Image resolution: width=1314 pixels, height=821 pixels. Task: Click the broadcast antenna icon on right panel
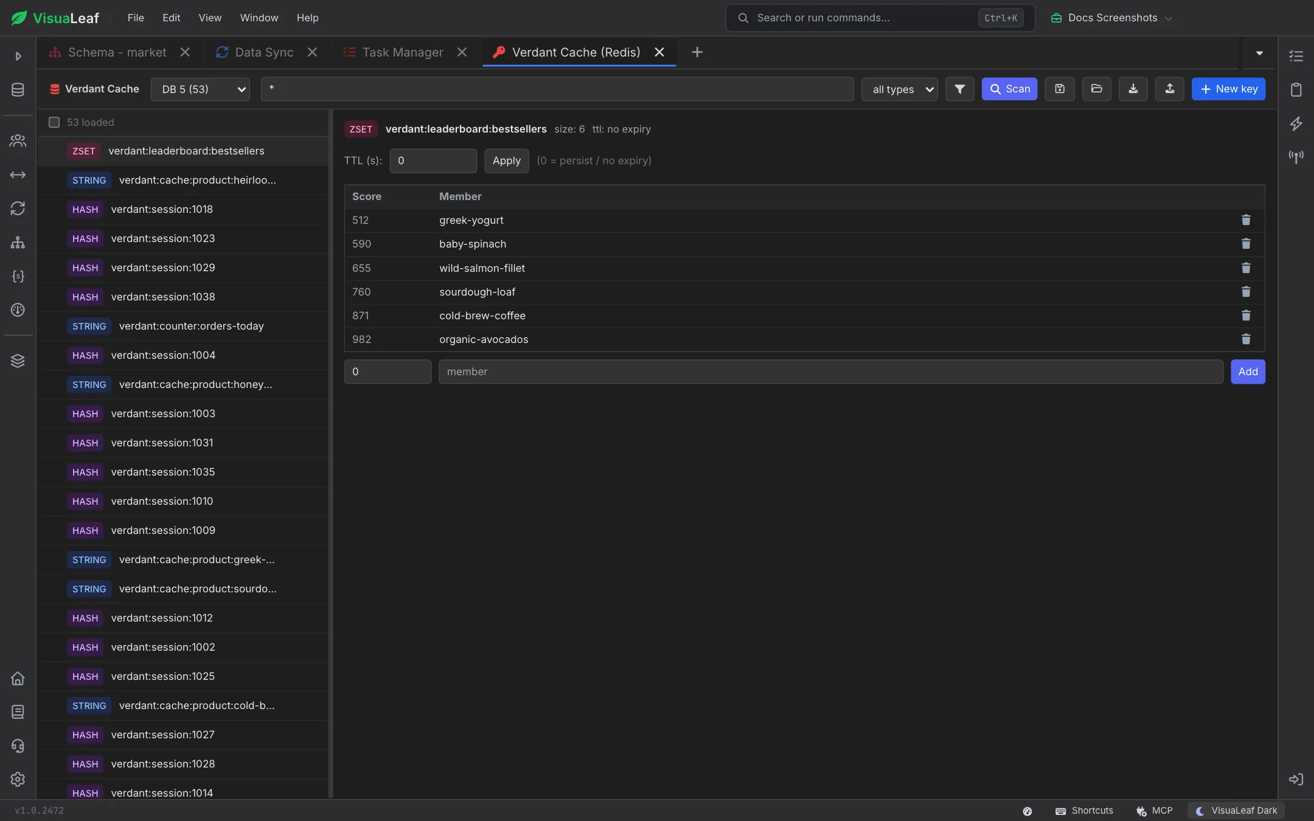coord(1296,157)
